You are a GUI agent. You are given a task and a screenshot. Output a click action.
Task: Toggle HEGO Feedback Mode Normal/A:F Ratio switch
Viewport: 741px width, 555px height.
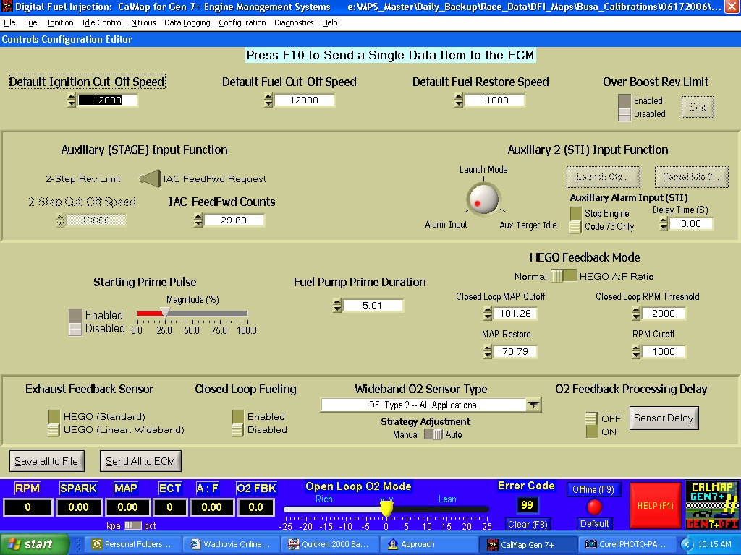pyautogui.click(x=563, y=276)
